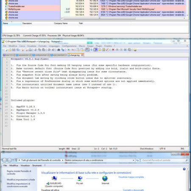Open Notepad++ Esegui menu
This screenshot has height=191, width=191.
90,46
